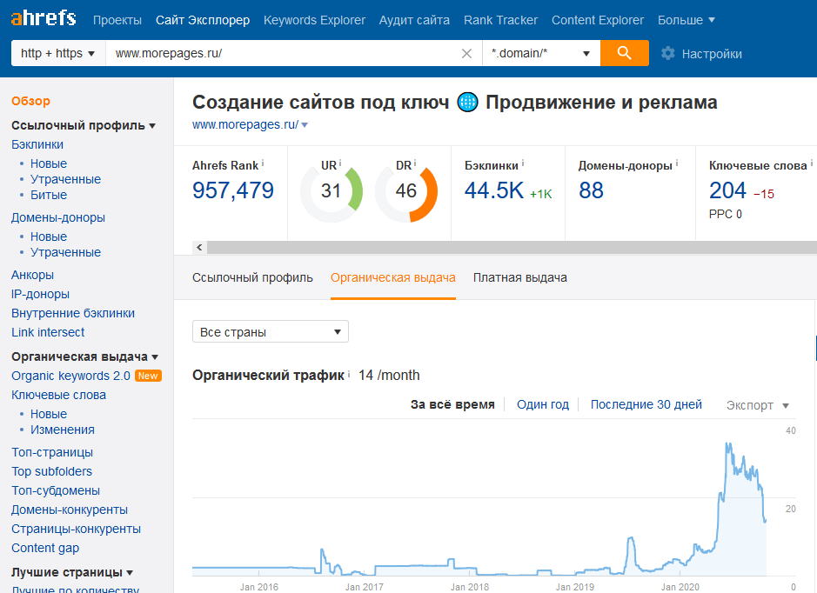The height and width of the screenshot is (593, 817).
Task: Open Утраченные under Домены-доноры
Action: [x=65, y=252]
